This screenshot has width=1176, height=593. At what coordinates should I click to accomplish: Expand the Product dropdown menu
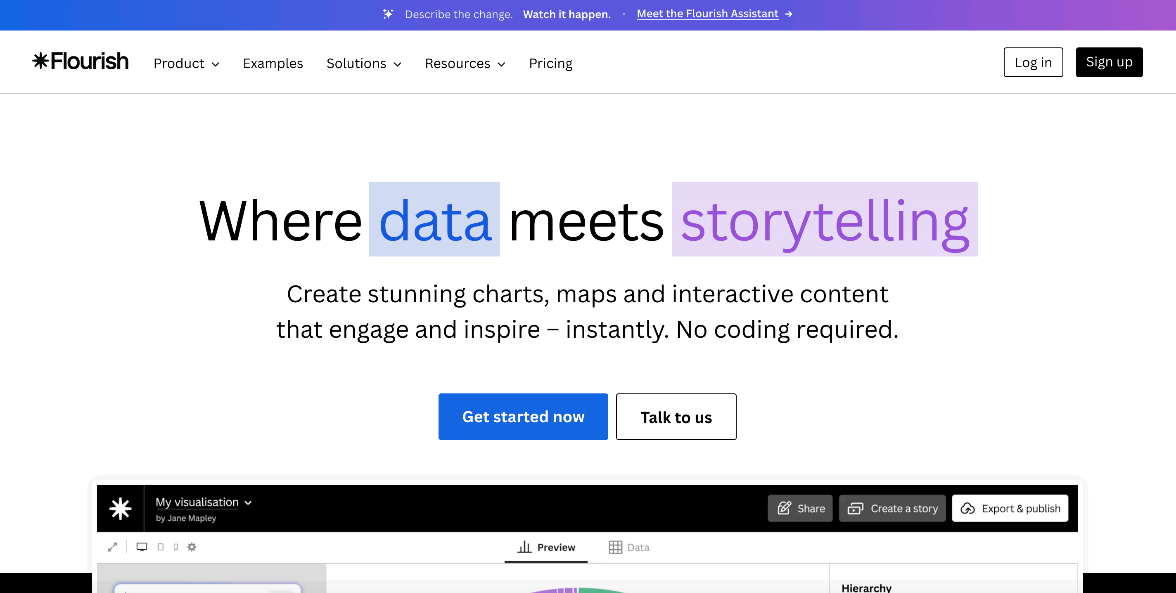[187, 64]
